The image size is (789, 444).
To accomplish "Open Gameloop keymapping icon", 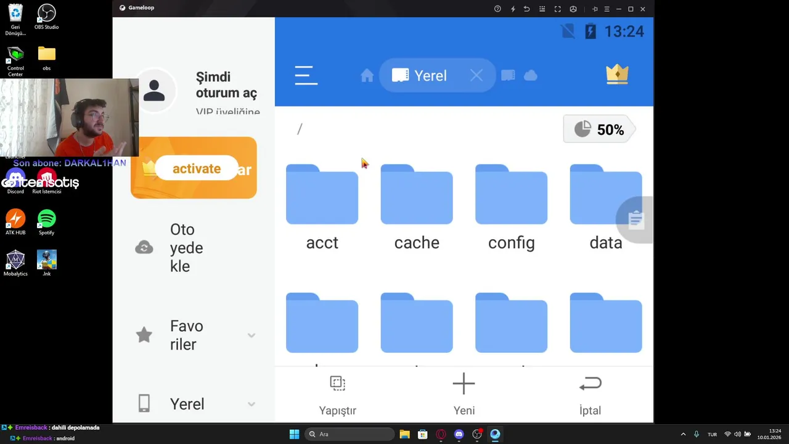I will coord(542,9).
